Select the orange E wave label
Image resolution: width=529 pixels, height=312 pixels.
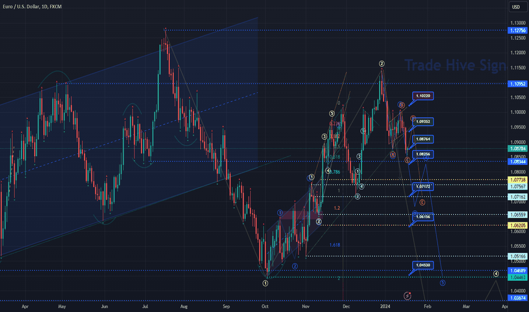pyautogui.click(x=422, y=203)
